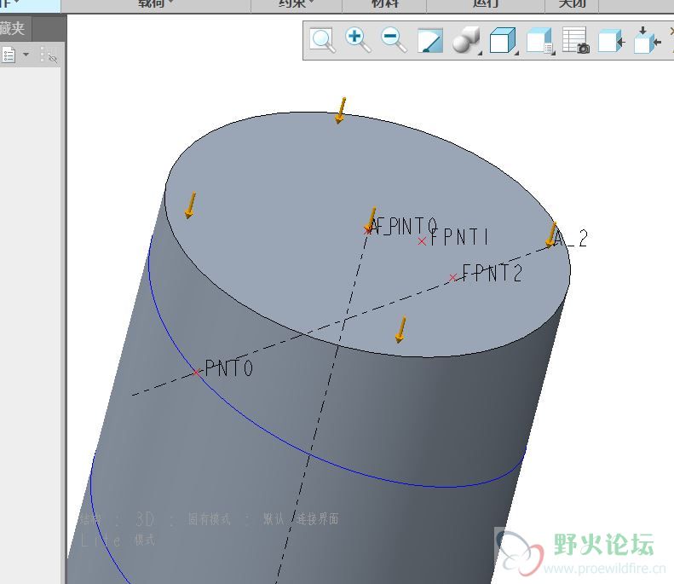Click the cube with left arrow icon

612,41
